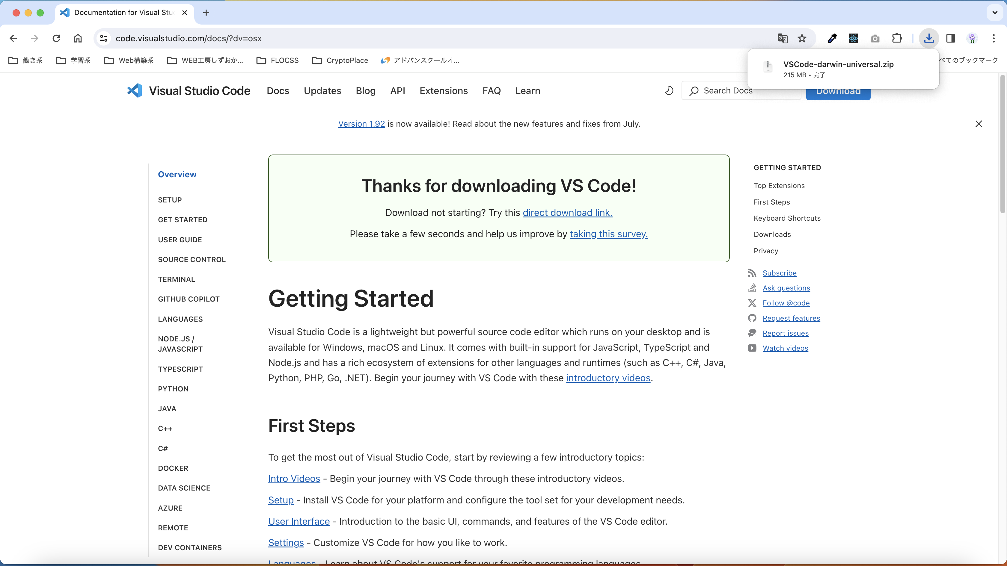Toggle the Chrome side panel
1007x566 pixels.
click(x=950, y=38)
